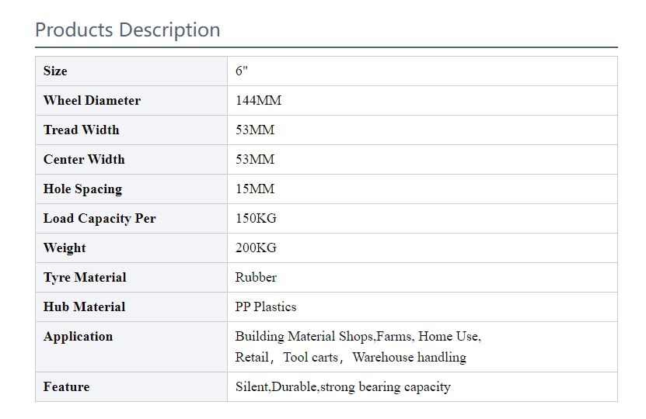This screenshot has height=419, width=646.
Task: Click the 144MM value cell
Action: click(258, 101)
